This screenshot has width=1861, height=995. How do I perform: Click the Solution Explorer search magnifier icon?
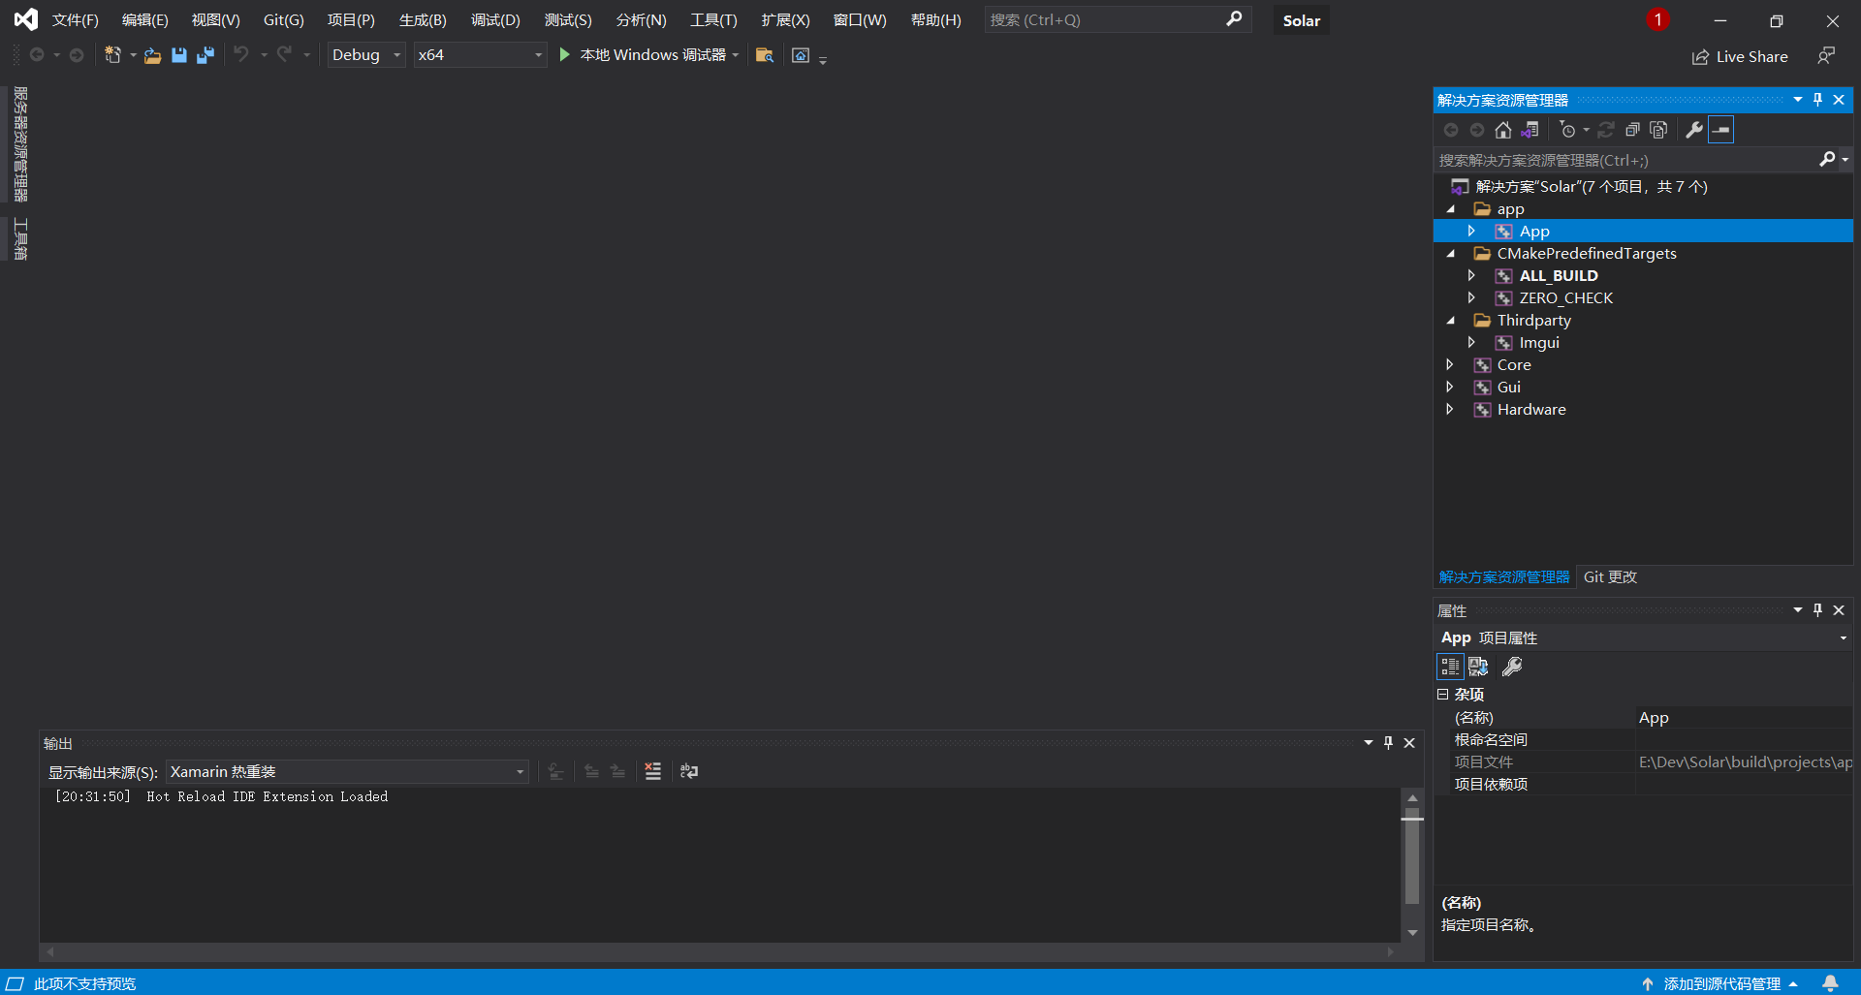[1827, 160]
